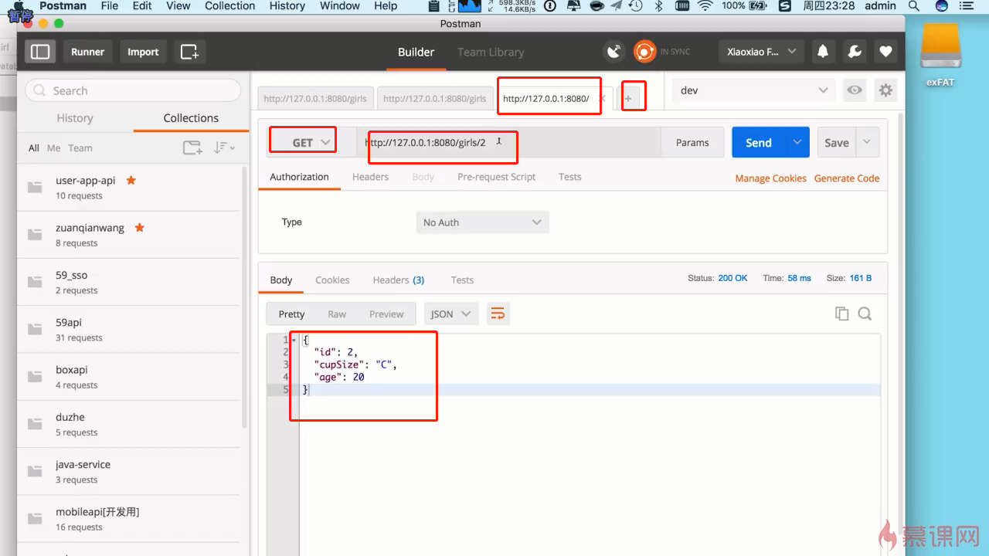This screenshot has height=556, width=989.
Task: Click the orange IN SYNC icon
Action: pos(644,52)
